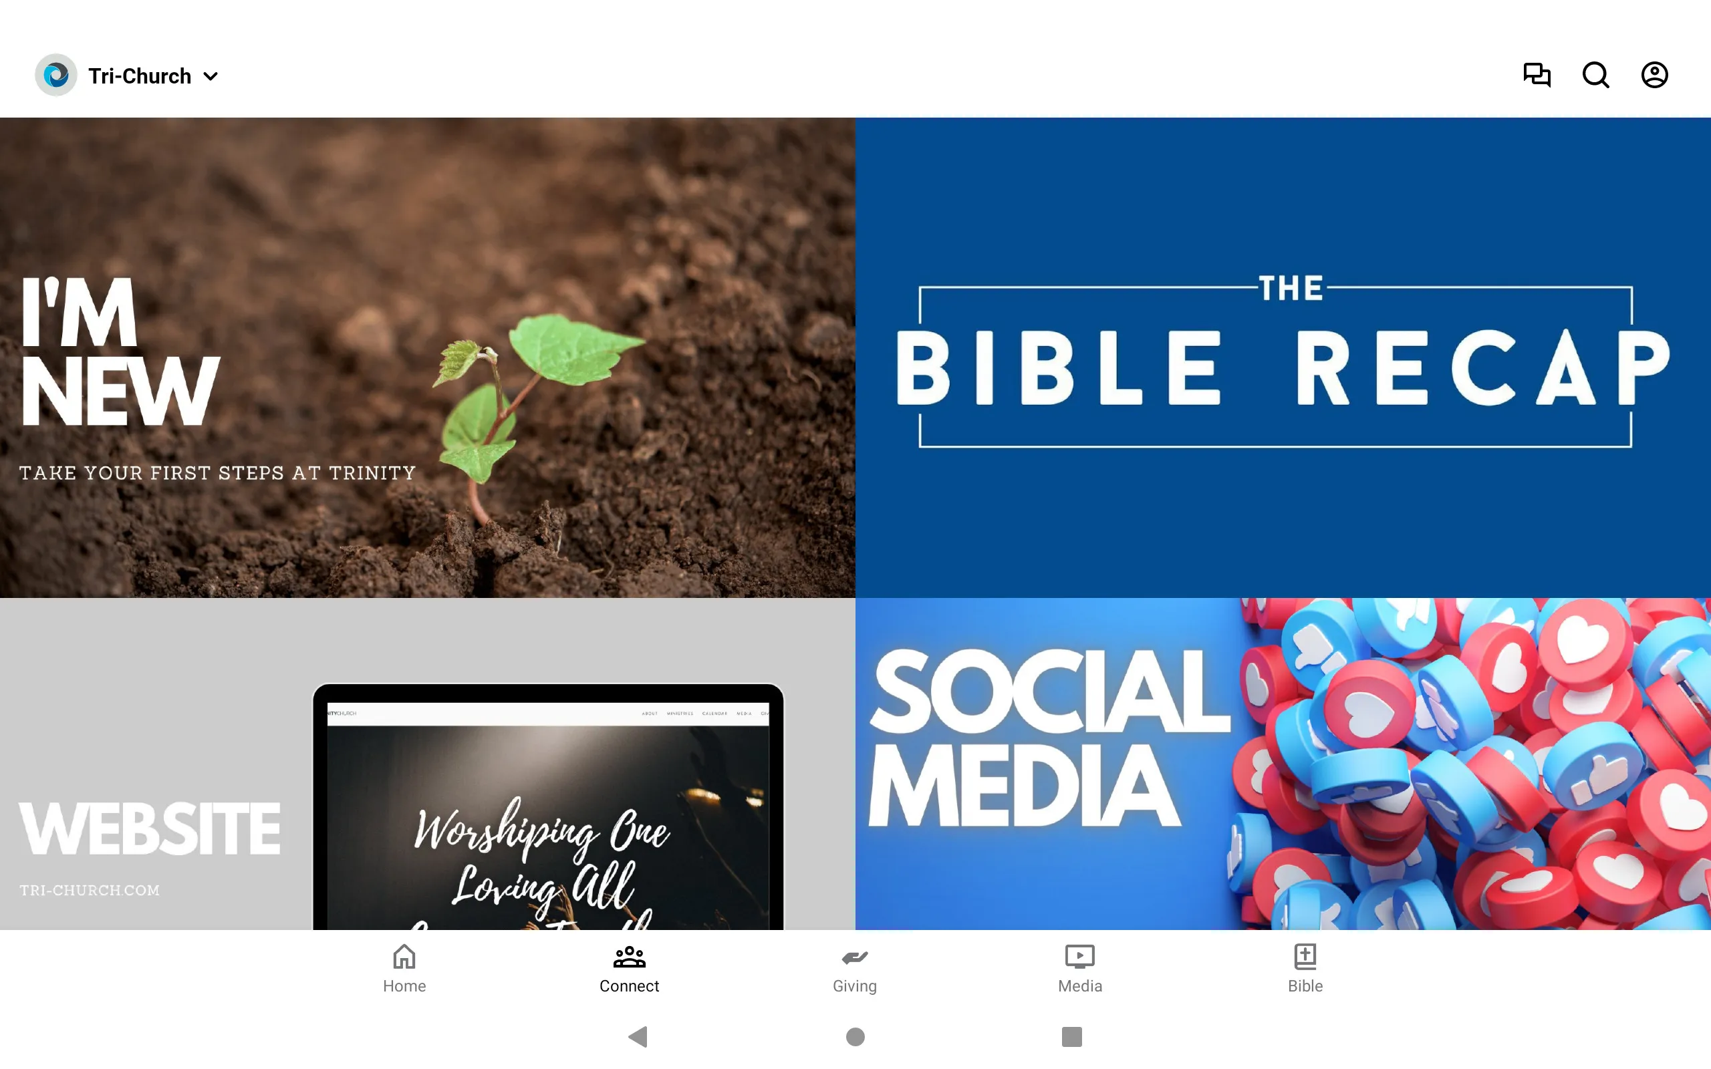This screenshot has height=1069, width=1711.
Task: Click the I'm New banner
Action: [x=428, y=357]
